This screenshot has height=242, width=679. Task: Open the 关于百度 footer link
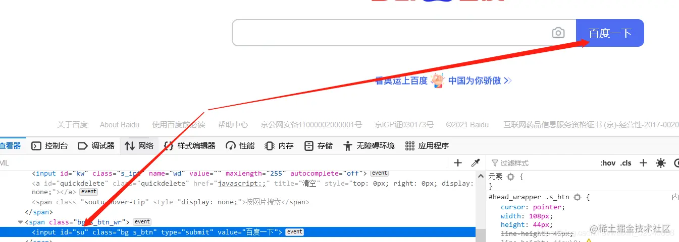click(x=72, y=125)
